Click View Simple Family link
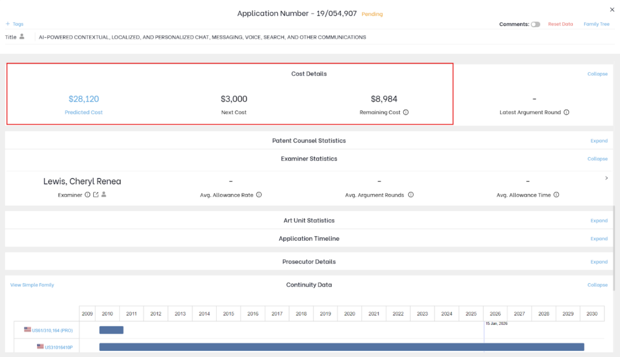The height and width of the screenshot is (357, 620). tap(32, 285)
